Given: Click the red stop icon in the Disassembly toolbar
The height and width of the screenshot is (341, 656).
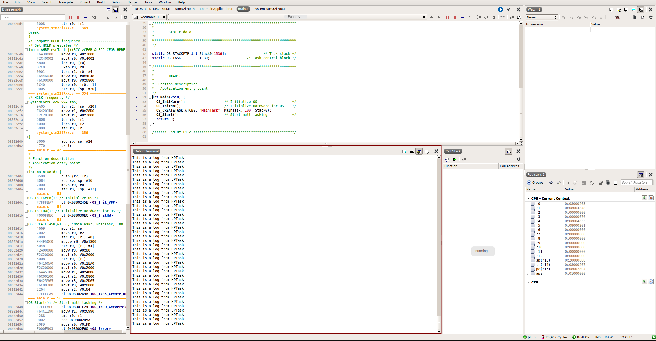Looking at the screenshot, I should coord(78,18).
